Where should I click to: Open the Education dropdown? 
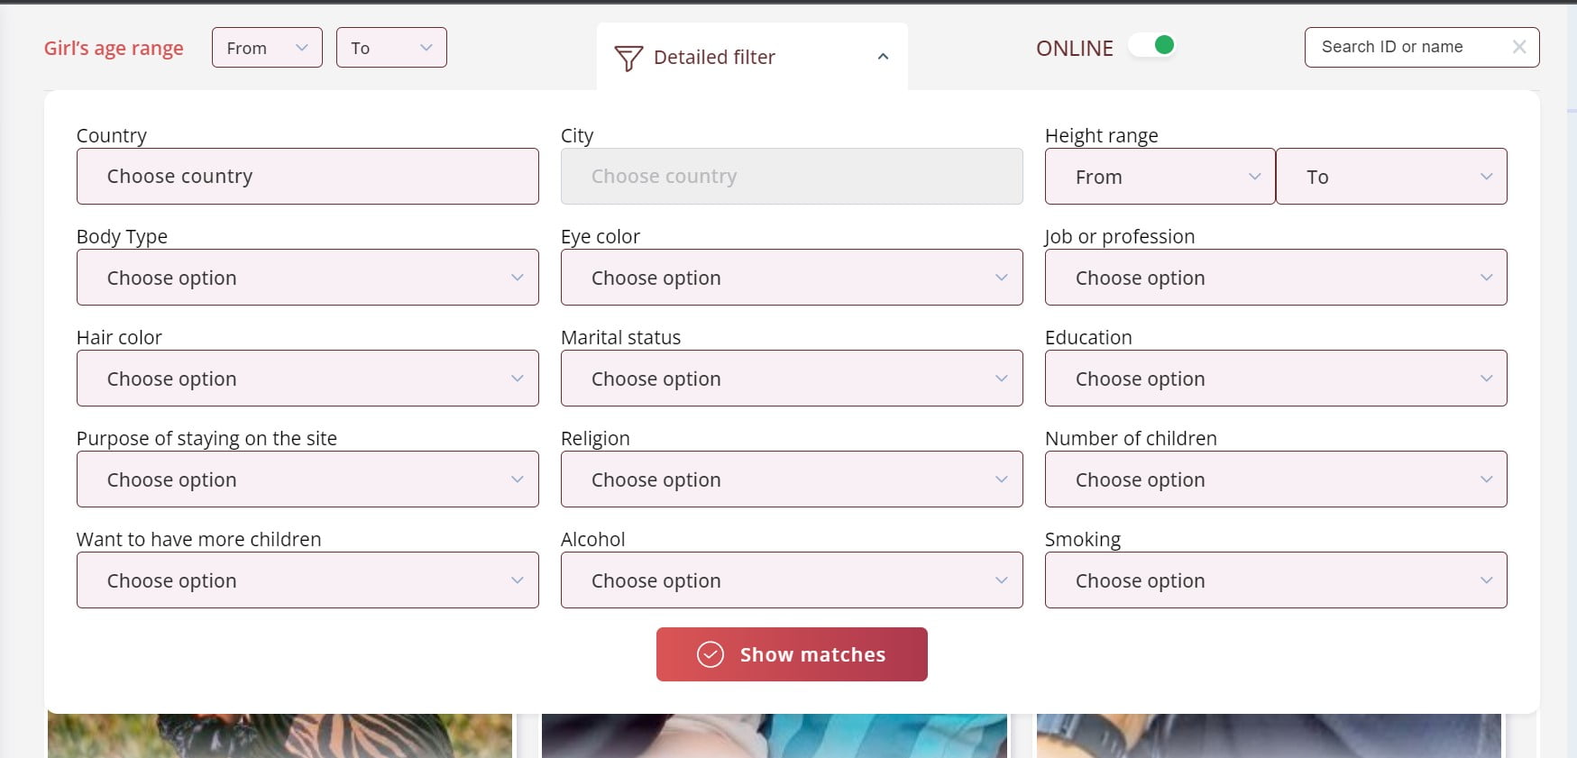coord(1275,379)
